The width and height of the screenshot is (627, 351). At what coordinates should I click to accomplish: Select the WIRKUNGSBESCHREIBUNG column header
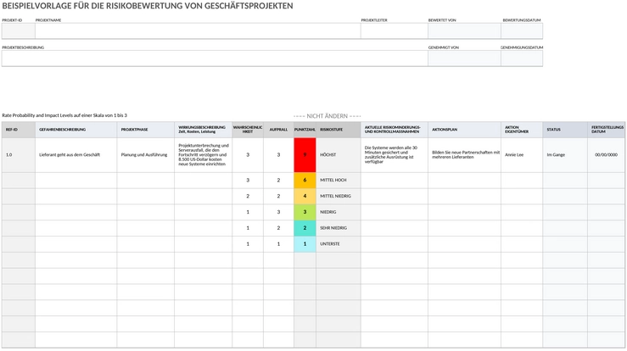pyautogui.click(x=203, y=130)
